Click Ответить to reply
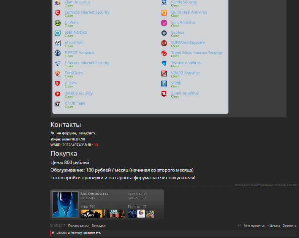The width and height of the screenshot is (299, 238). (289, 225)
